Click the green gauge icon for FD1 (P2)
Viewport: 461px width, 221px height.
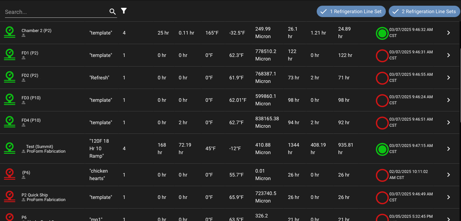(x=10, y=55)
